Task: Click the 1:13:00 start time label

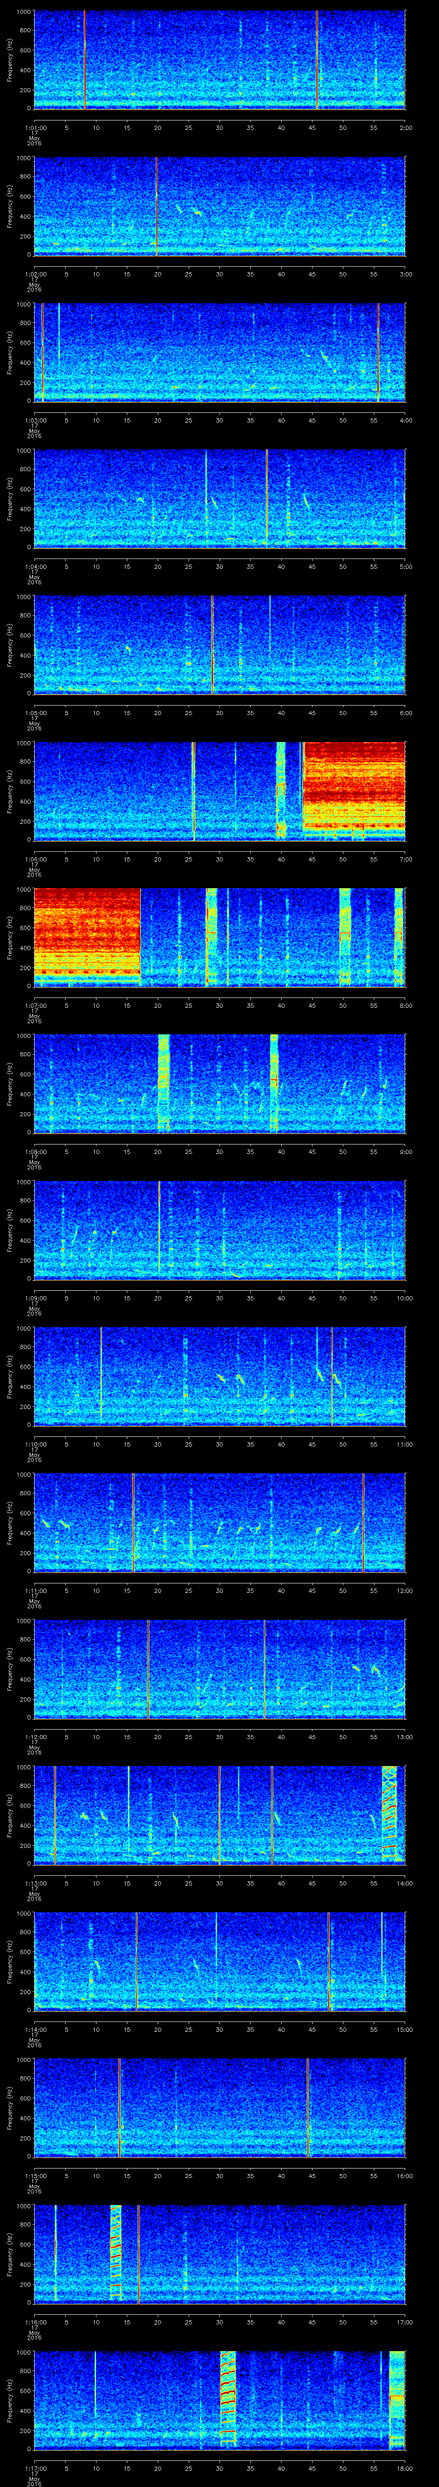Action: (x=35, y=1883)
